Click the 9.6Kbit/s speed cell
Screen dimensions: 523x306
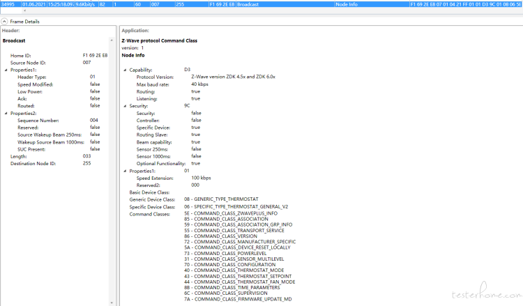point(85,4)
